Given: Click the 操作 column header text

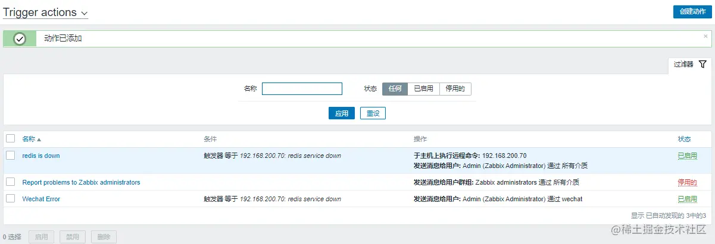Looking at the screenshot, I should [420, 139].
